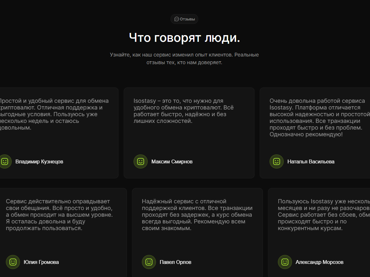Click the review text starting Сервис действительно оправдывает
The width and height of the screenshot is (370, 277).
click(x=59, y=215)
